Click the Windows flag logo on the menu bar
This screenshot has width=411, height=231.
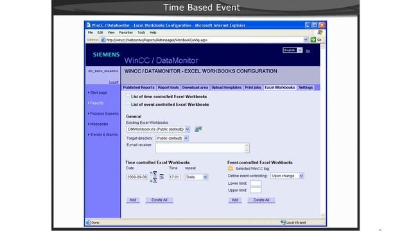click(320, 33)
